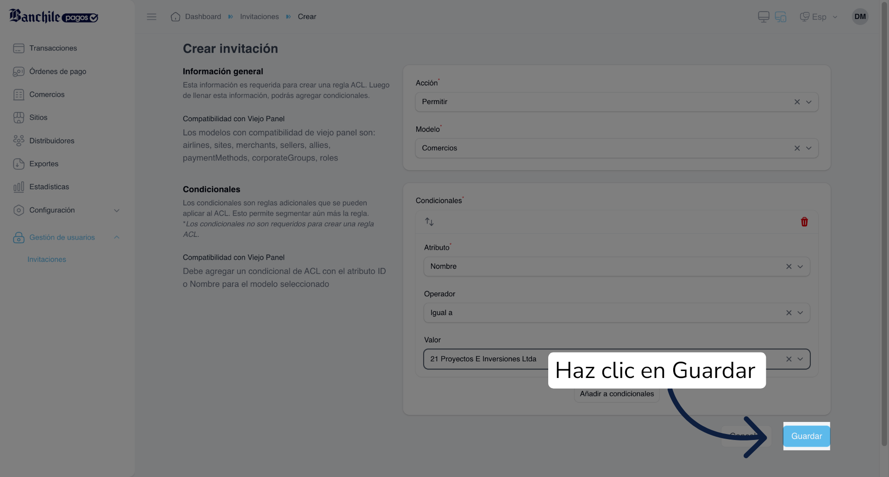Click the Valor field showing 21 Proyectos
Image resolution: width=889 pixels, height=477 pixels.
tap(617, 359)
